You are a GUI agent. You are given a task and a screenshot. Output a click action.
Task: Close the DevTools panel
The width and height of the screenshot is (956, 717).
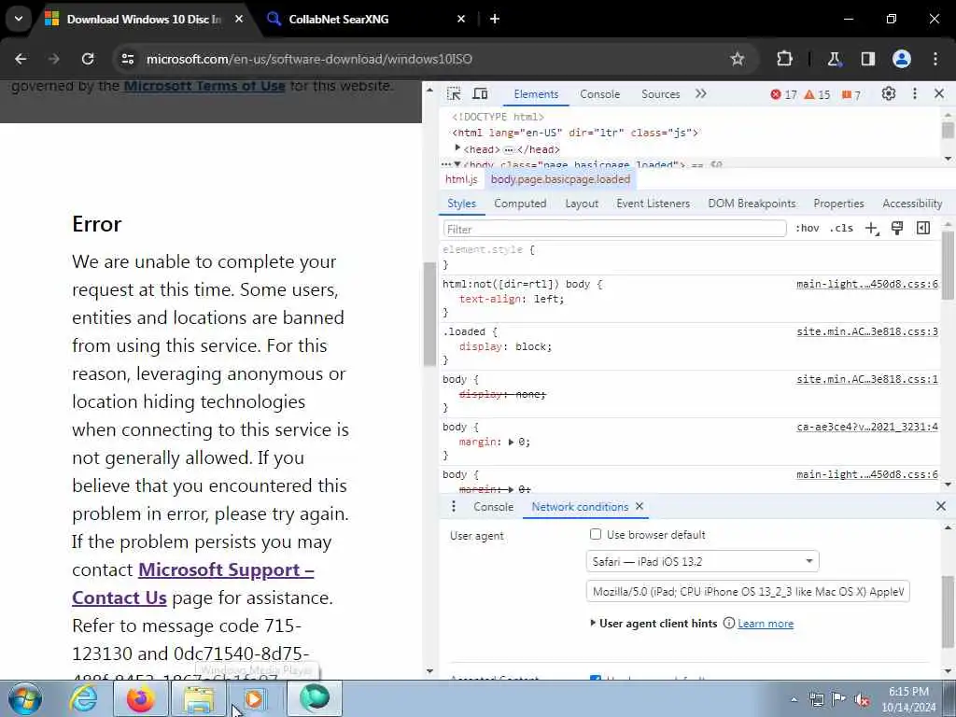(x=939, y=94)
